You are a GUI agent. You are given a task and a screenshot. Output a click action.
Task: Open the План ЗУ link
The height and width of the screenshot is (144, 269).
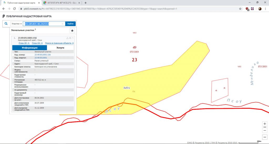(x=24, y=43)
